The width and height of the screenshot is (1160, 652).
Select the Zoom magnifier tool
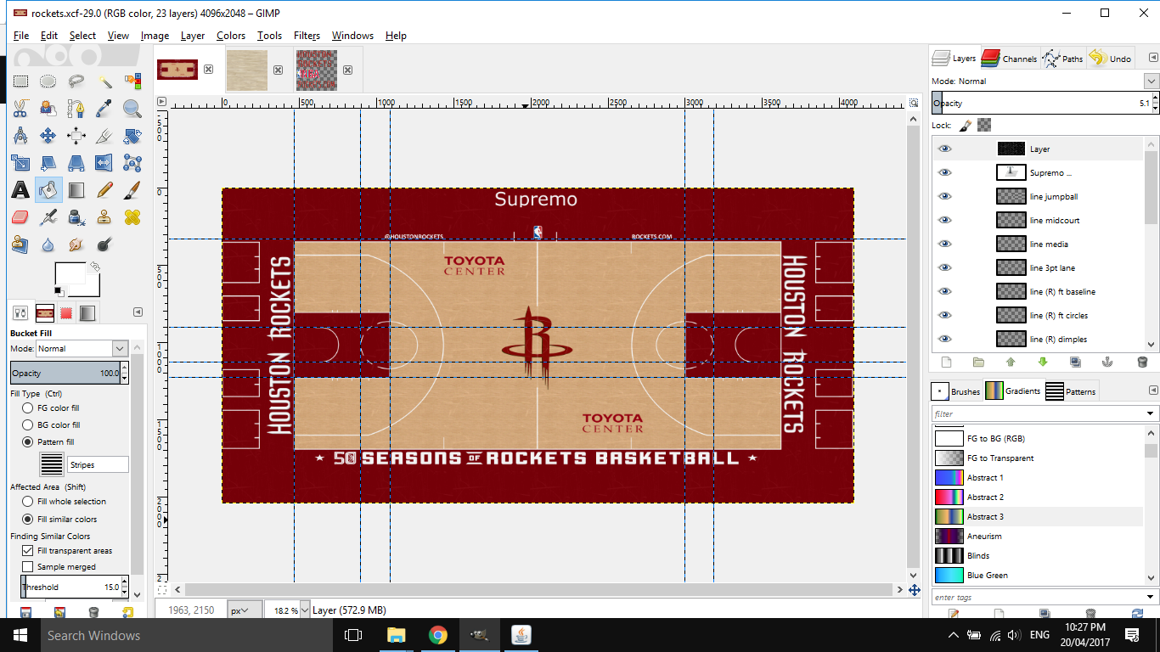[132, 109]
